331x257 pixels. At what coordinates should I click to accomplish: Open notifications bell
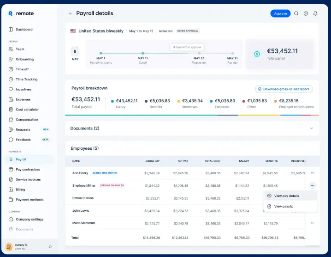[315, 13]
